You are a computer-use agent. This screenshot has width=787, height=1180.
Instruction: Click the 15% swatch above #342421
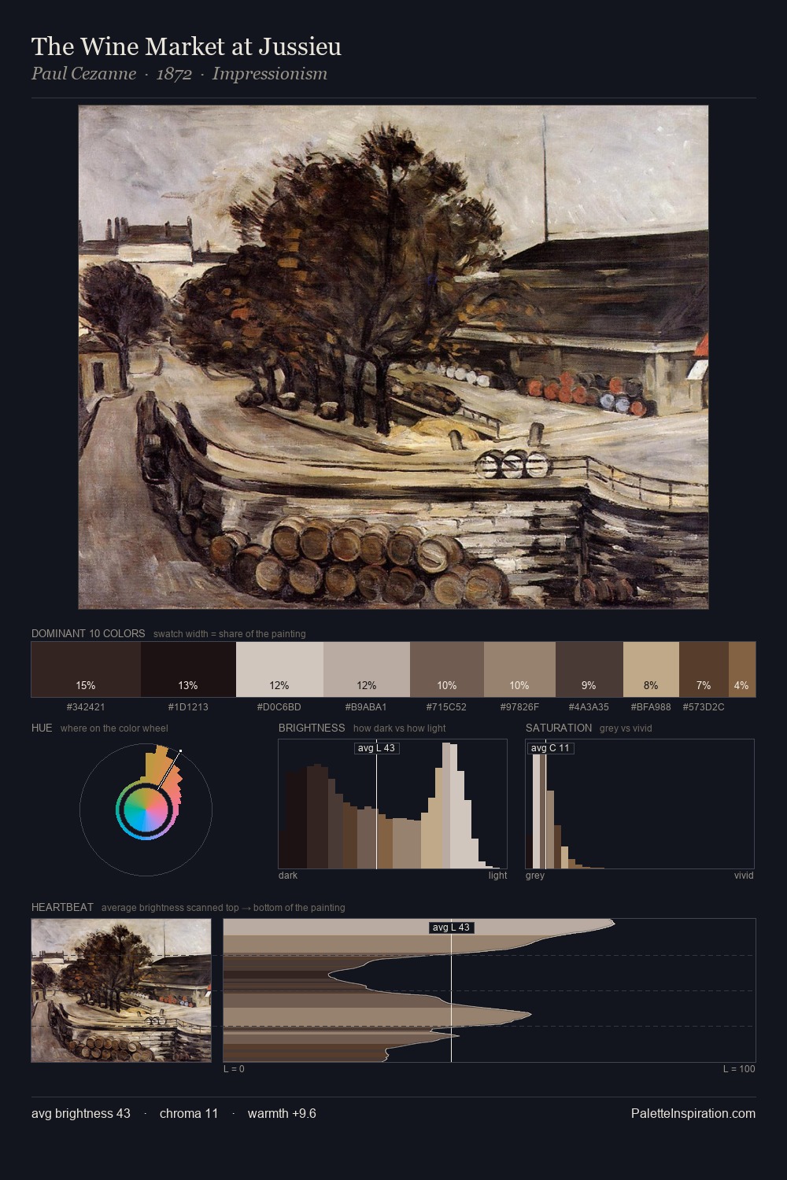86,669
